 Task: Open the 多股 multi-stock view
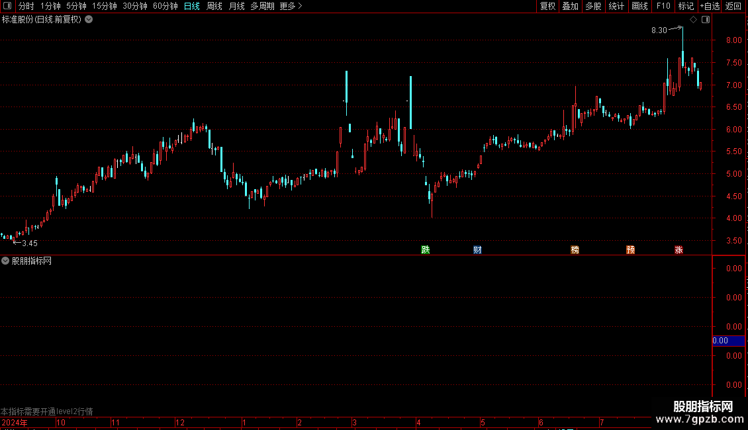coord(593,6)
